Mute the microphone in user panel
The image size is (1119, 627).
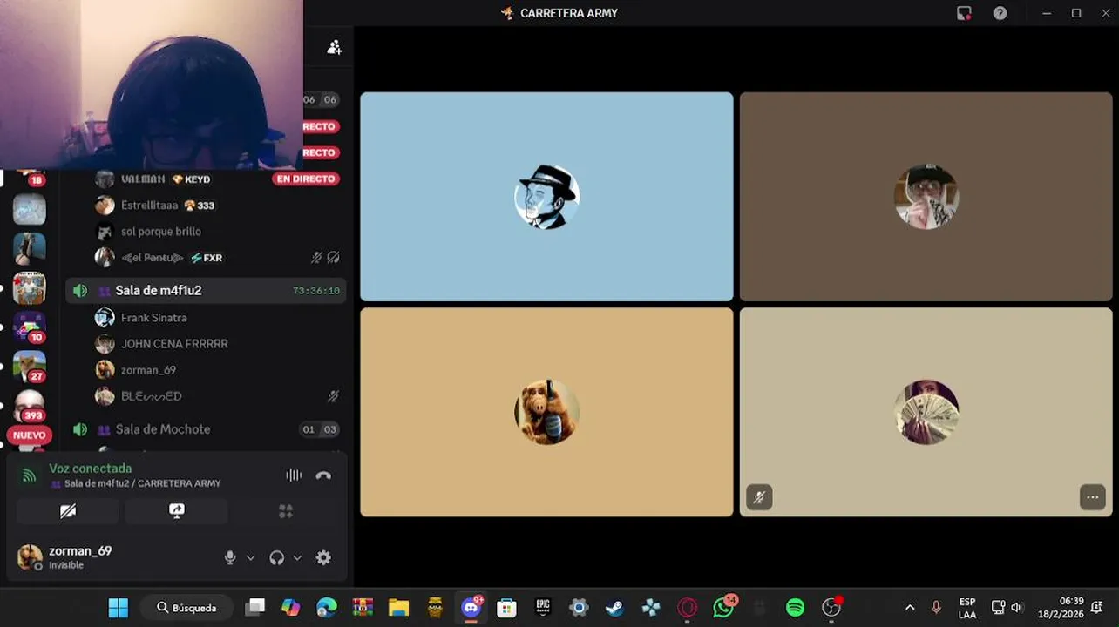click(x=230, y=558)
